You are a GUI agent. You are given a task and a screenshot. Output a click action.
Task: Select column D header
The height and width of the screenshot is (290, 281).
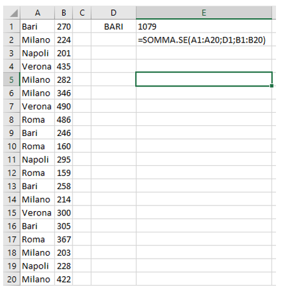pos(113,13)
